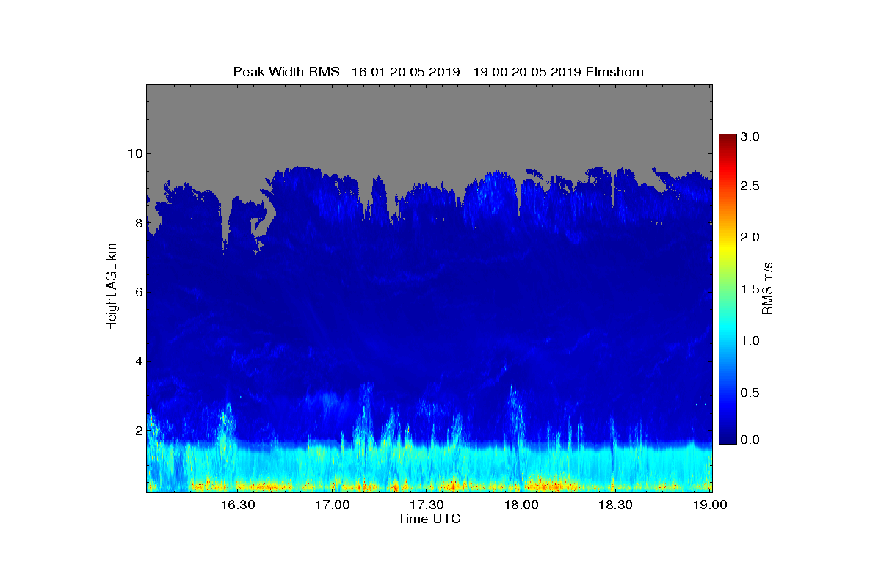The width and height of the screenshot is (881, 587).
Task: Click the colorbar value 2.0
Action: tap(750, 237)
